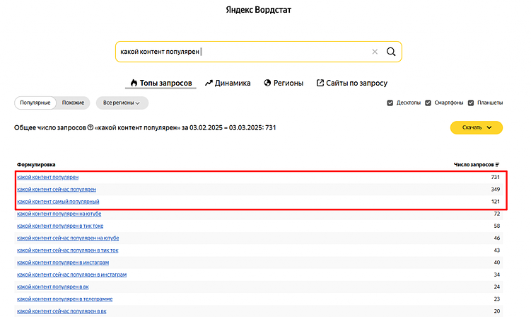
Task: Click the Яндекс Вордстат logo title
Action: point(259,11)
